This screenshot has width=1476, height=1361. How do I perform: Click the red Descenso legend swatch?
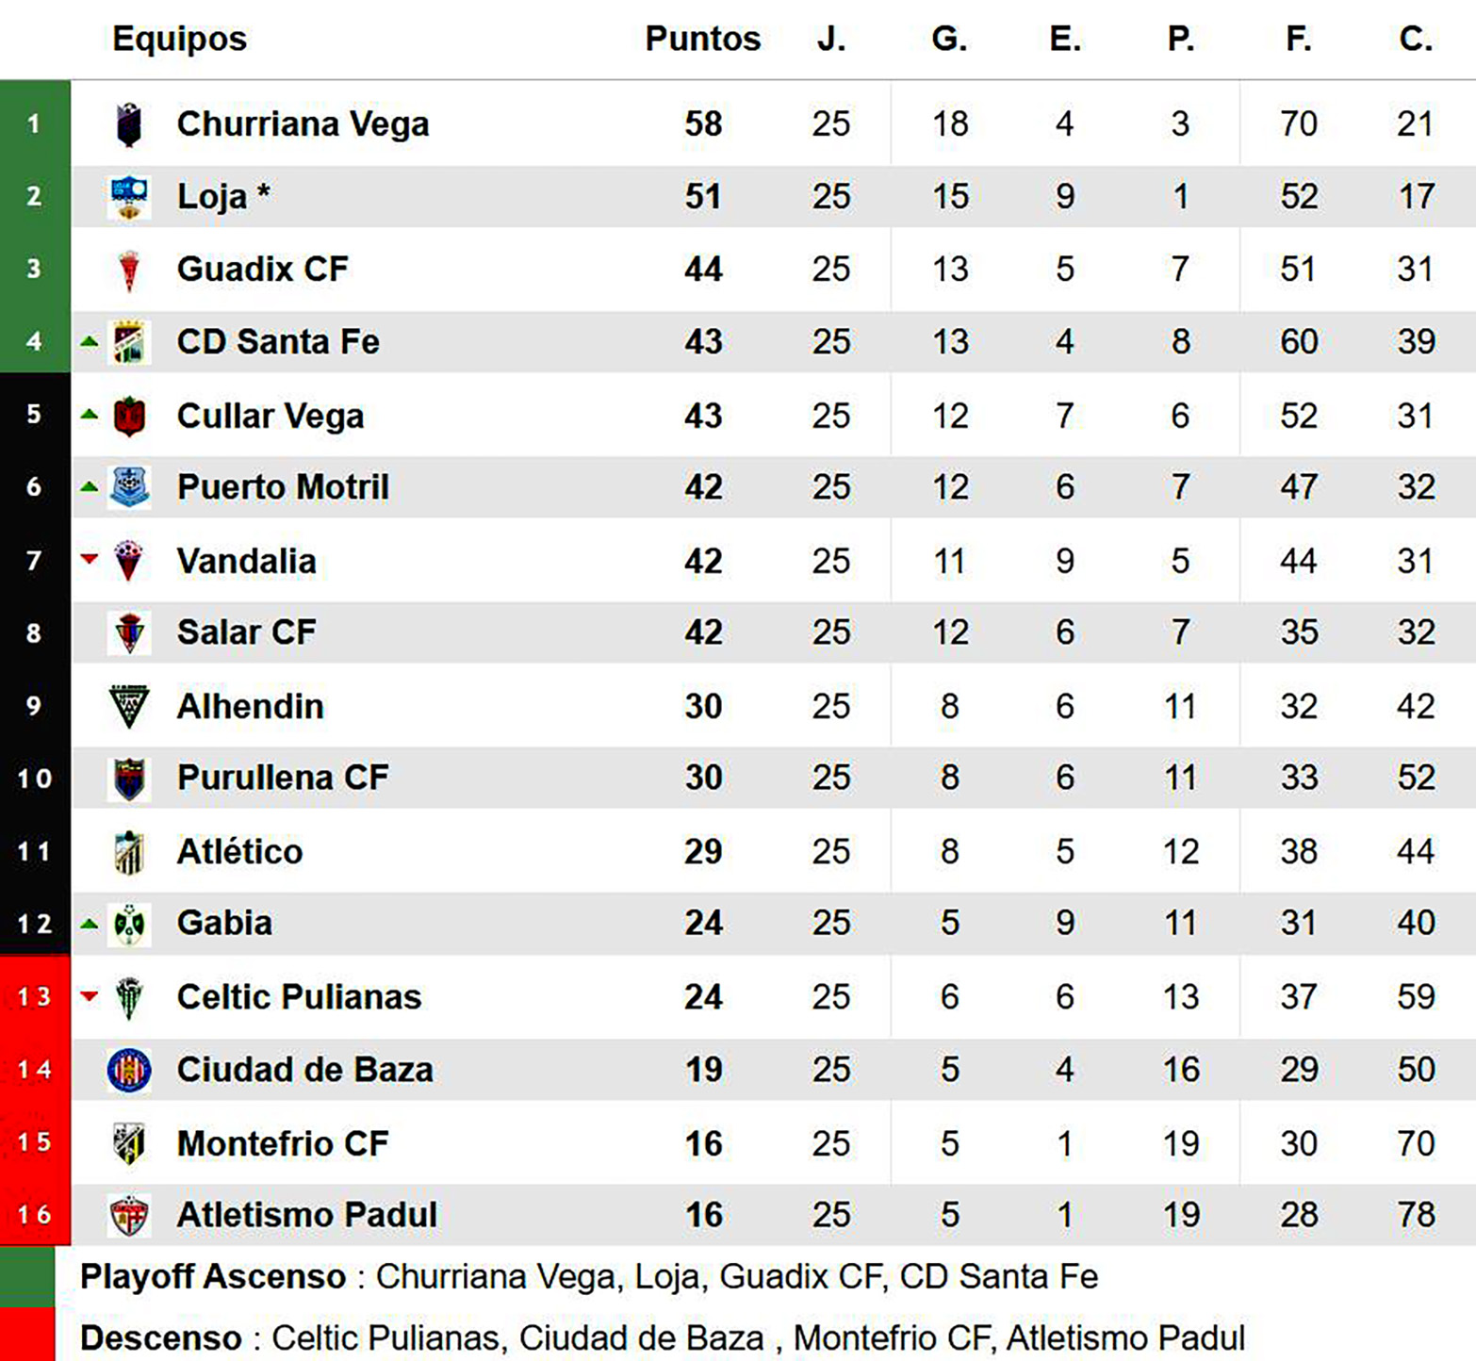coord(27,1336)
